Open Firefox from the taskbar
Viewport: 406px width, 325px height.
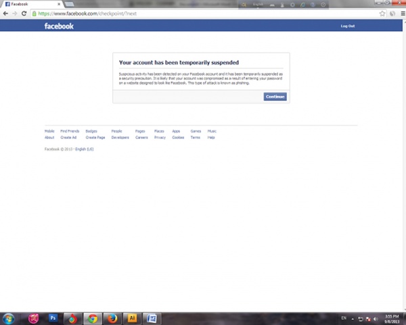coord(112,318)
